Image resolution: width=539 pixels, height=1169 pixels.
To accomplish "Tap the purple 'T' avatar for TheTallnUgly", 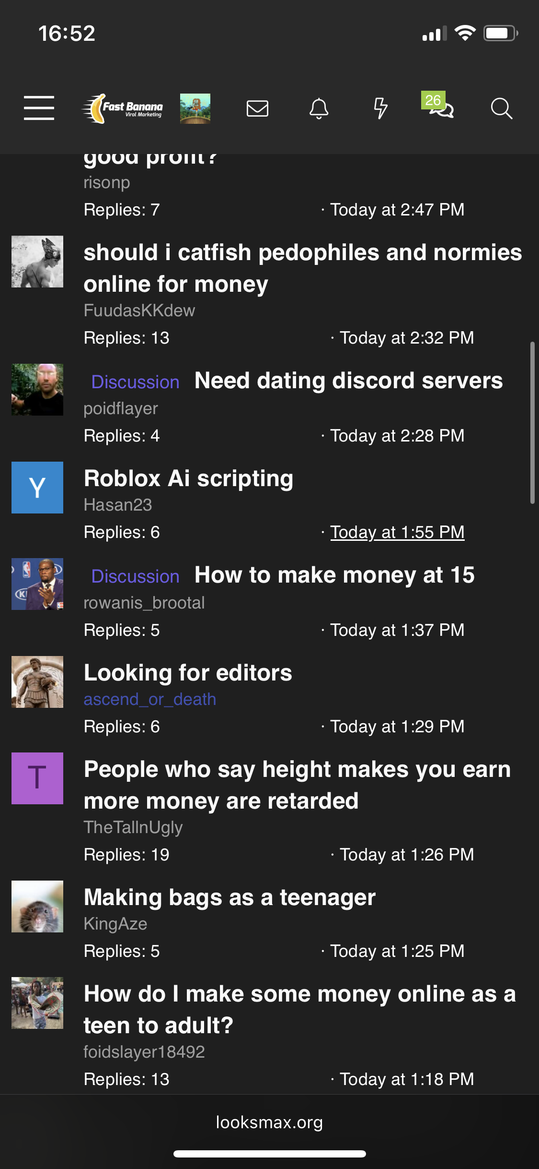I will coord(37,778).
